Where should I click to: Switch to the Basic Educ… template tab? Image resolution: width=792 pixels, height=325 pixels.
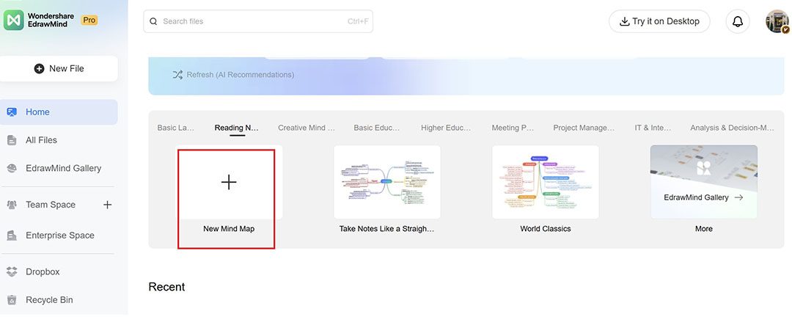click(x=377, y=128)
